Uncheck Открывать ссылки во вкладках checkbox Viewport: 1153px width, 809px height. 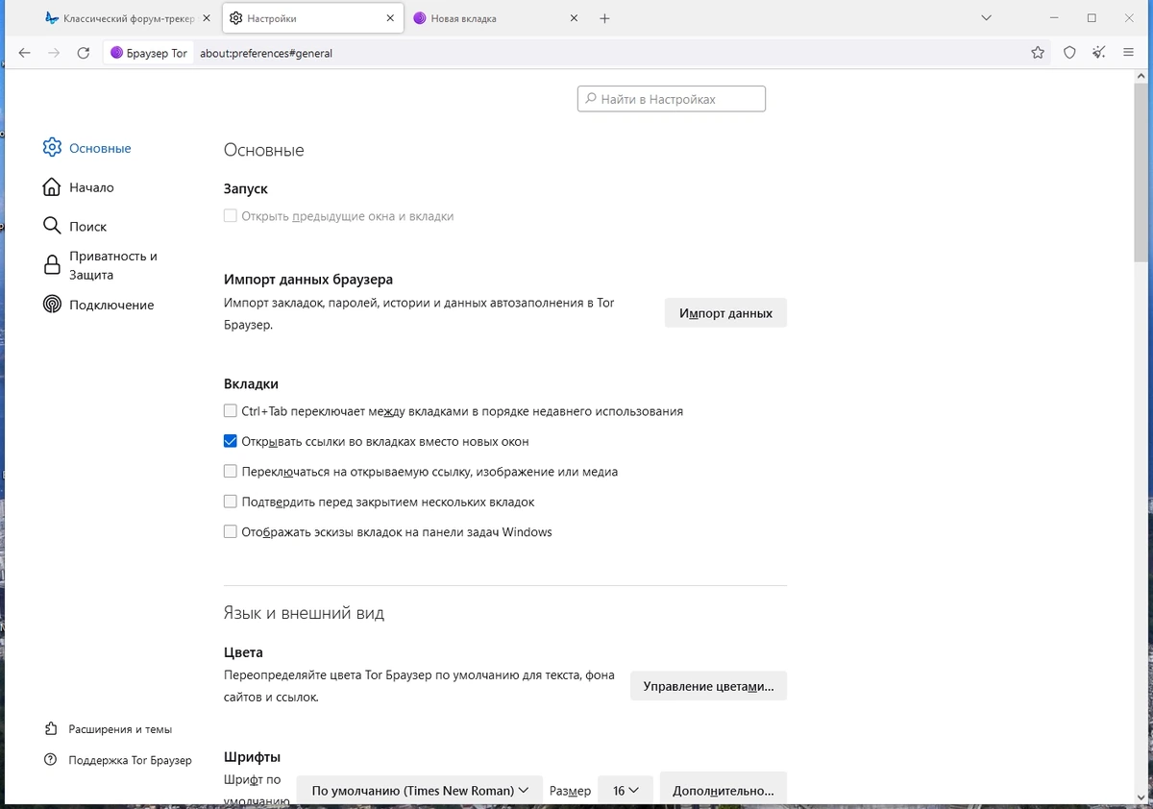click(x=231, y=442)
